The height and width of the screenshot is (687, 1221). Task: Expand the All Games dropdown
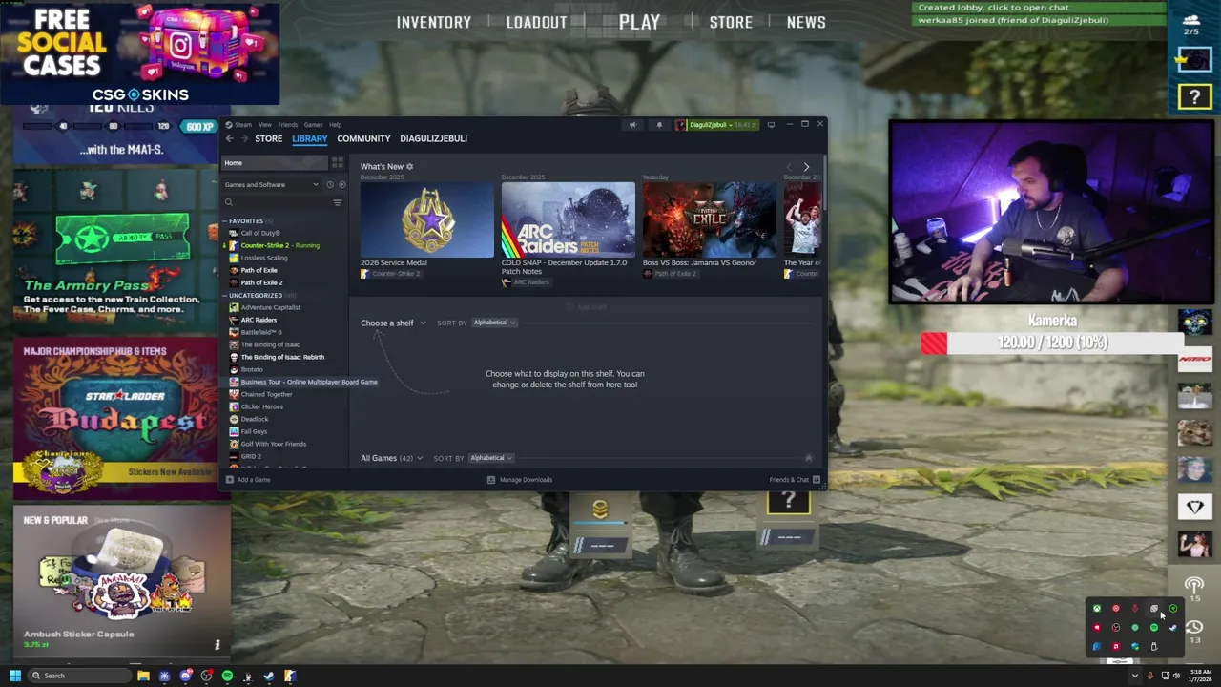[391, 458]
